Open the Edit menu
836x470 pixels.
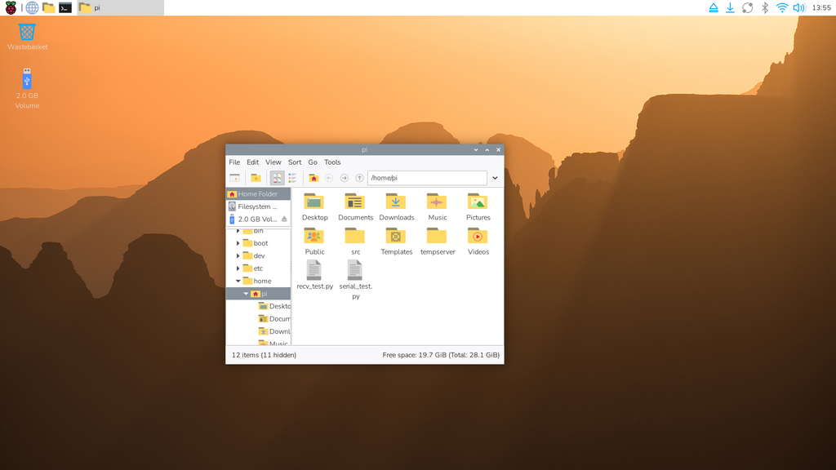(x=252, y=162)
